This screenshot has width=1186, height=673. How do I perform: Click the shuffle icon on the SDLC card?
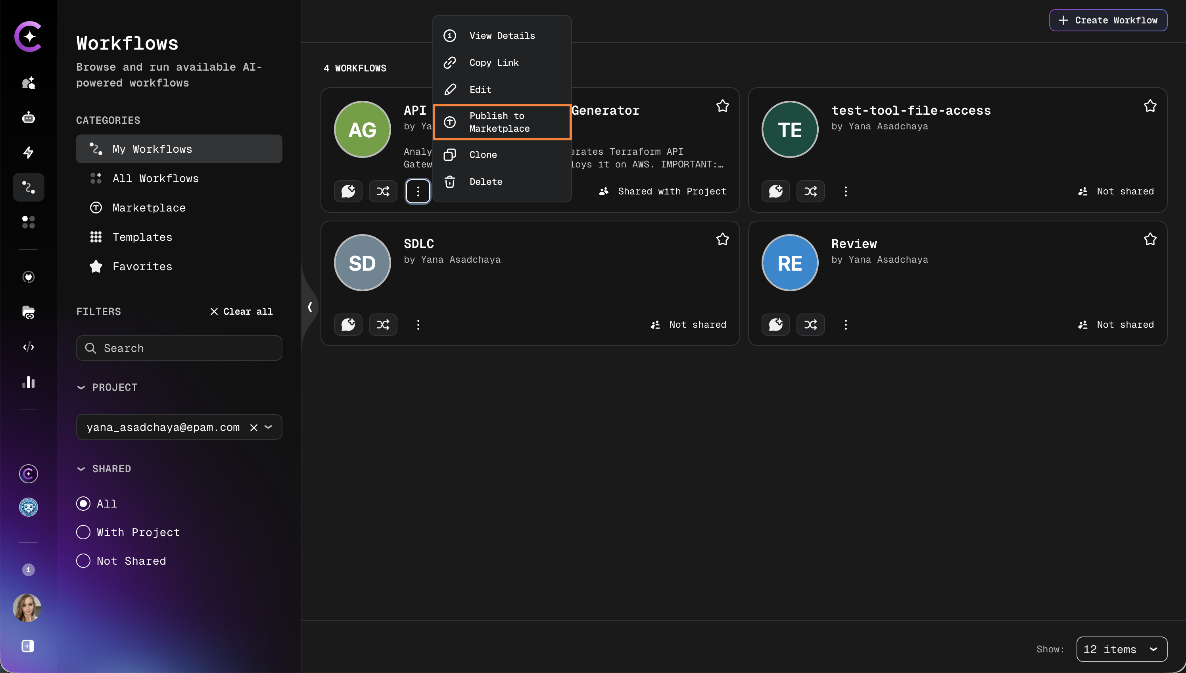[x=383, y=325]
